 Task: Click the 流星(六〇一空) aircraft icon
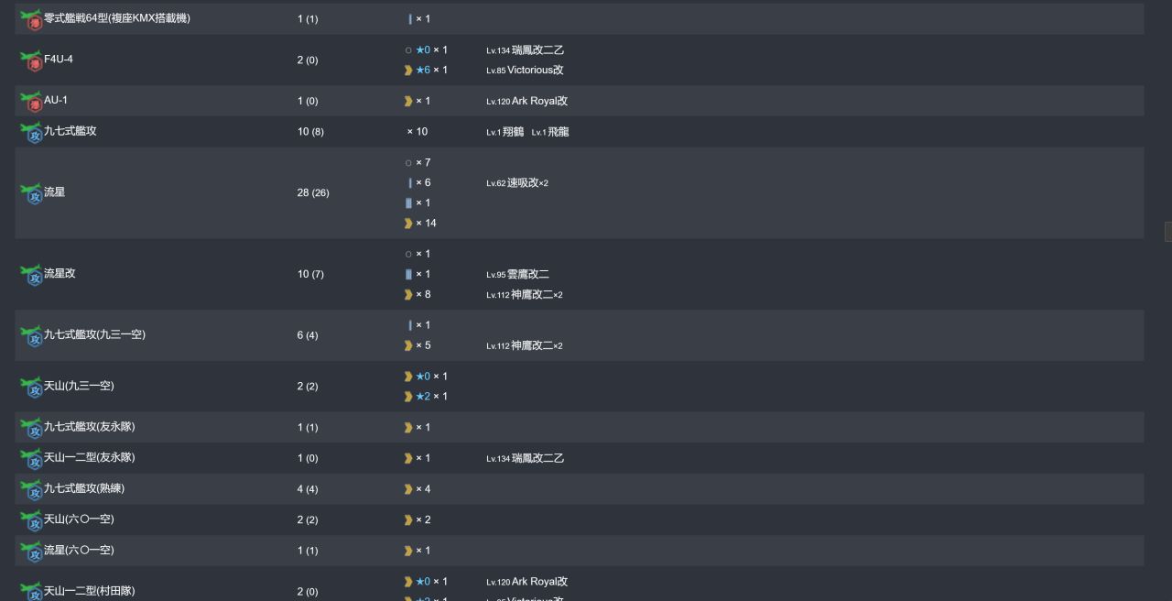31,551
